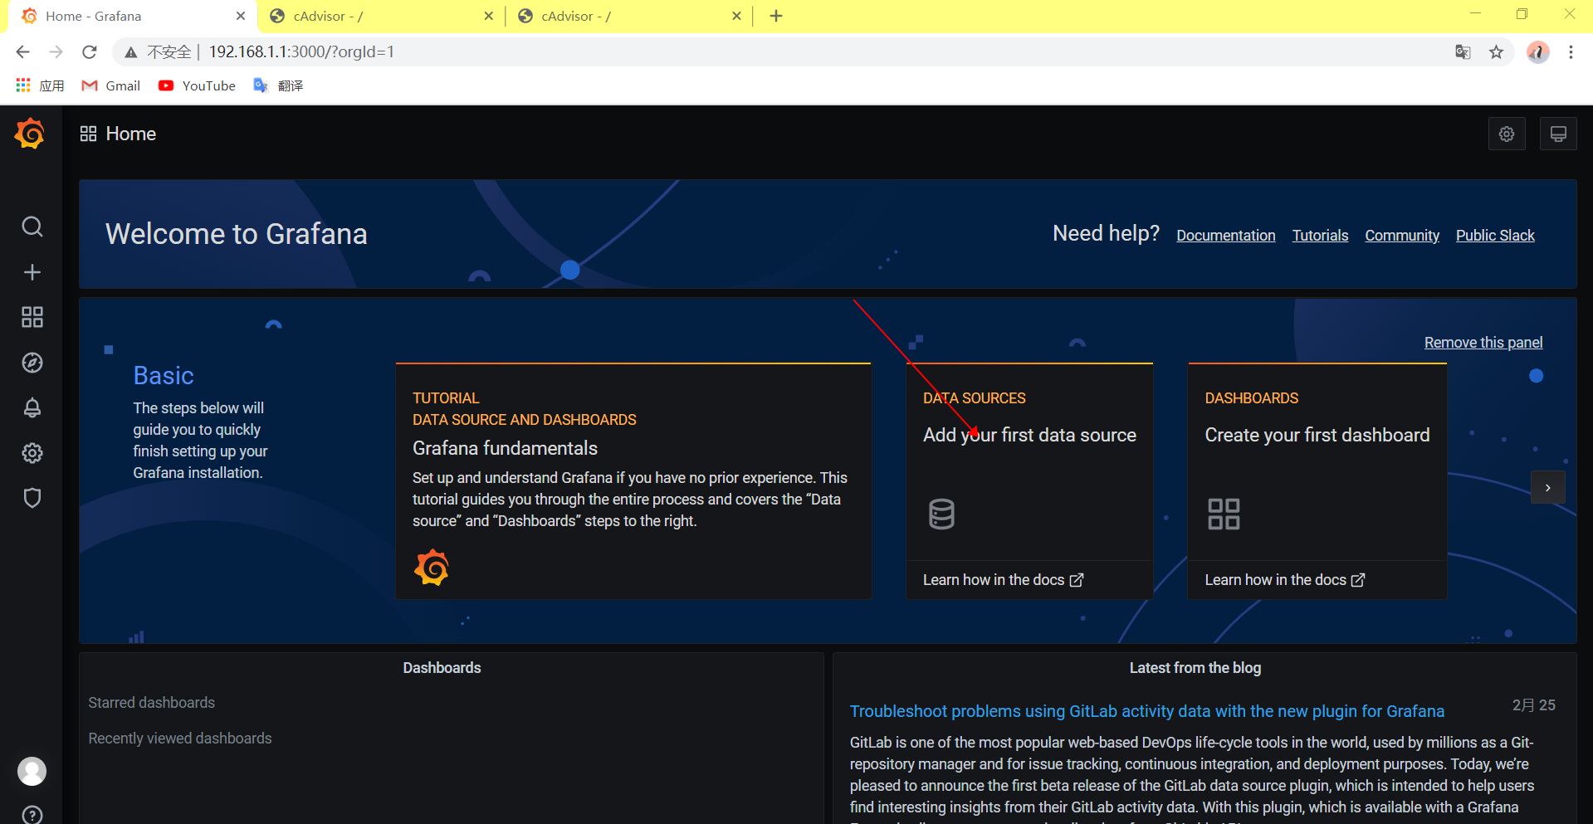1593x824 pixels.
Task: Switch to the second cAdvisor tab
Action: pyautogui.click(x=628, y=16)
